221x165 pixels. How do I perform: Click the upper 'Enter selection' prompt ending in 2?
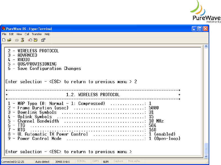pyautogui.click(x=71, y=82)
